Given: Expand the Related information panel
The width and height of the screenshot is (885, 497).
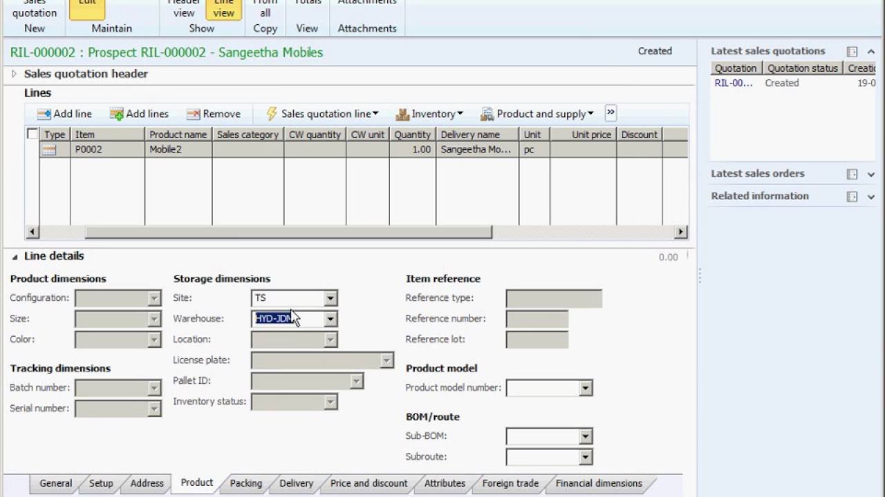Looking at the screenshot, I should 871,197.
